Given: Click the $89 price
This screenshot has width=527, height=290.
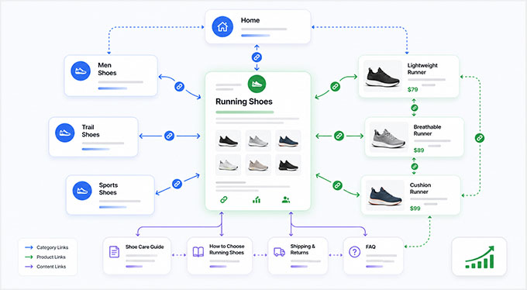Looking at the screenshot, I should click(x=418, y=150).
